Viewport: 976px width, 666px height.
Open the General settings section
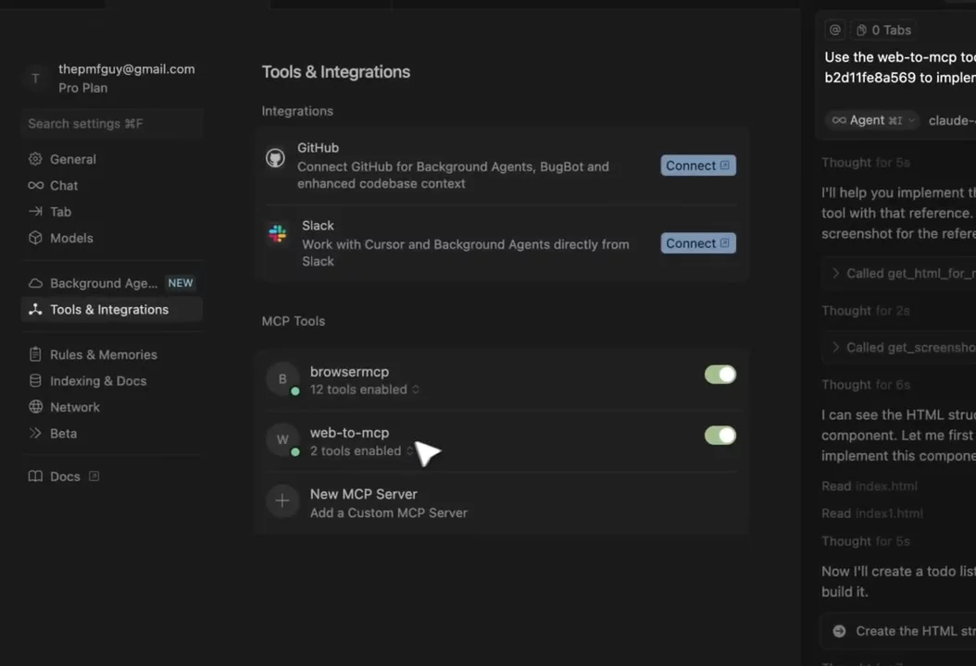coord(72,159)
